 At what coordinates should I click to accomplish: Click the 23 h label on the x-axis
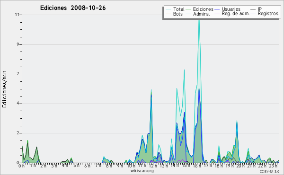pyautogui.click(x=273, y=166)
